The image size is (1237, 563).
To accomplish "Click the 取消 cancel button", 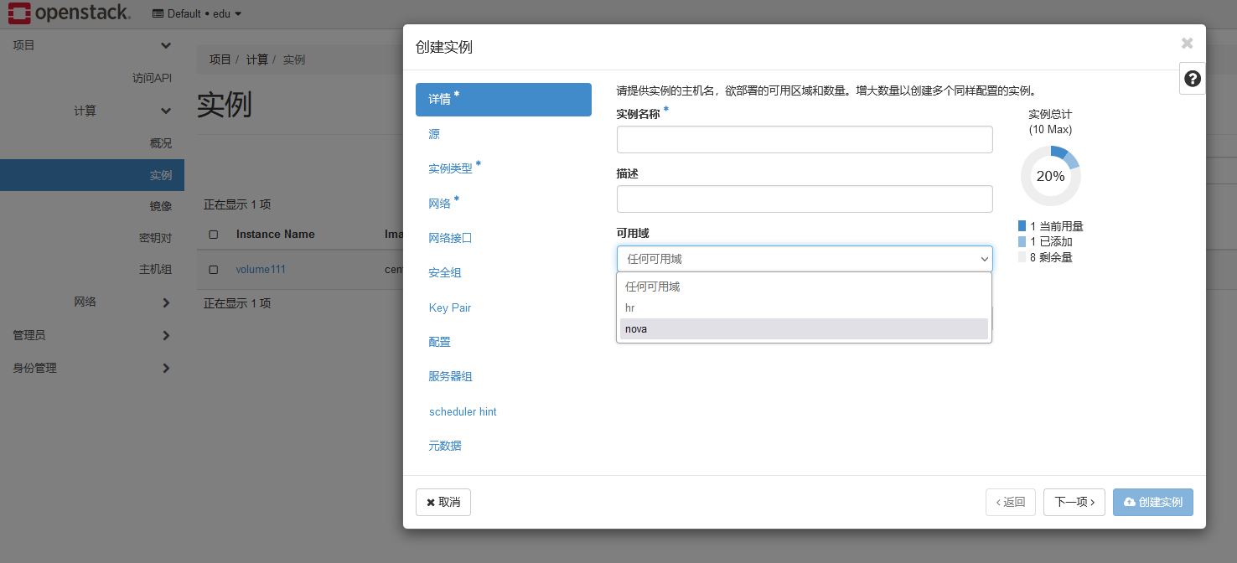I will click(x=443, y=502).
